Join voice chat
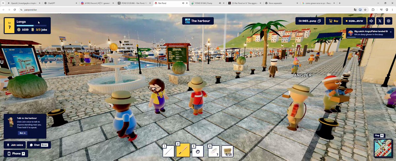The image size is (396, 161). pyautogui.click(x=15, y=145)
